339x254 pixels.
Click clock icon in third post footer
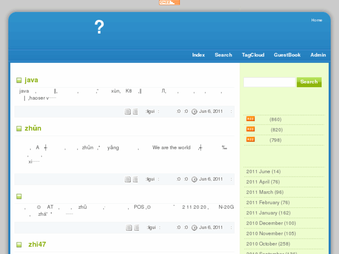(x=194, y=227)
